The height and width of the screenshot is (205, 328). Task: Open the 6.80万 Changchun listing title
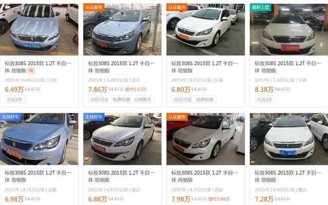tap(204, 67)
